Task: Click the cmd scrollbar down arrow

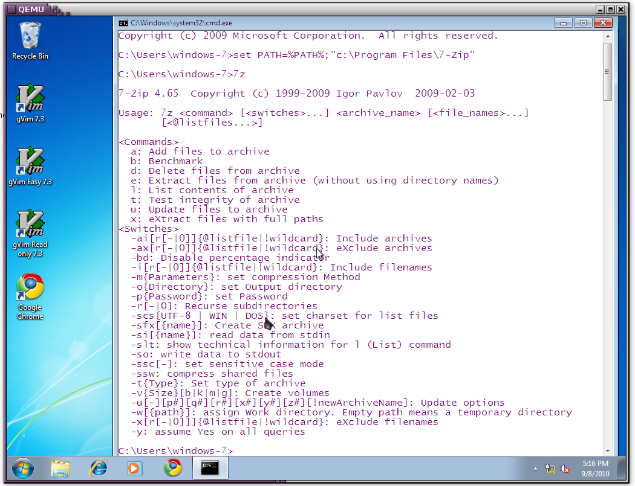Action: (x=607, y=450)
